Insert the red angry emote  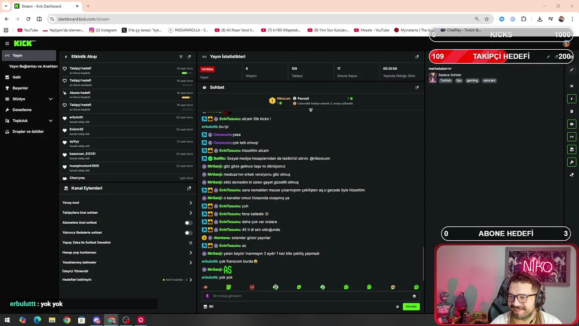(x=252, y=287)
